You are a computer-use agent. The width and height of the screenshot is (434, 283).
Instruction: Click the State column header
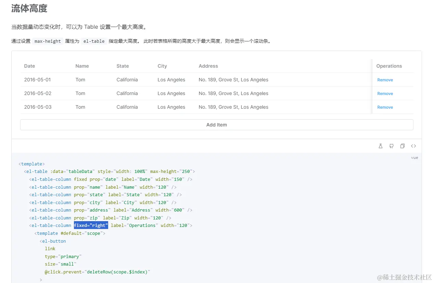123,66
